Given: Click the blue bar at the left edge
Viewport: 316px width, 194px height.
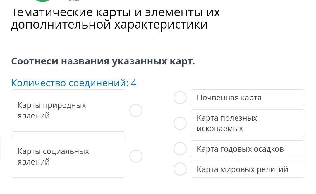Looking at the screenshot, I should point(0,148).
